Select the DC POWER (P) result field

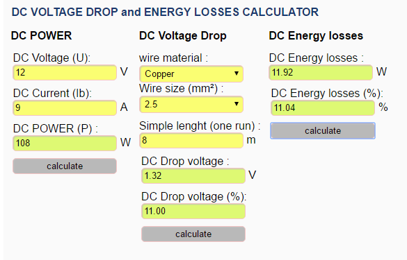(65, 143)
